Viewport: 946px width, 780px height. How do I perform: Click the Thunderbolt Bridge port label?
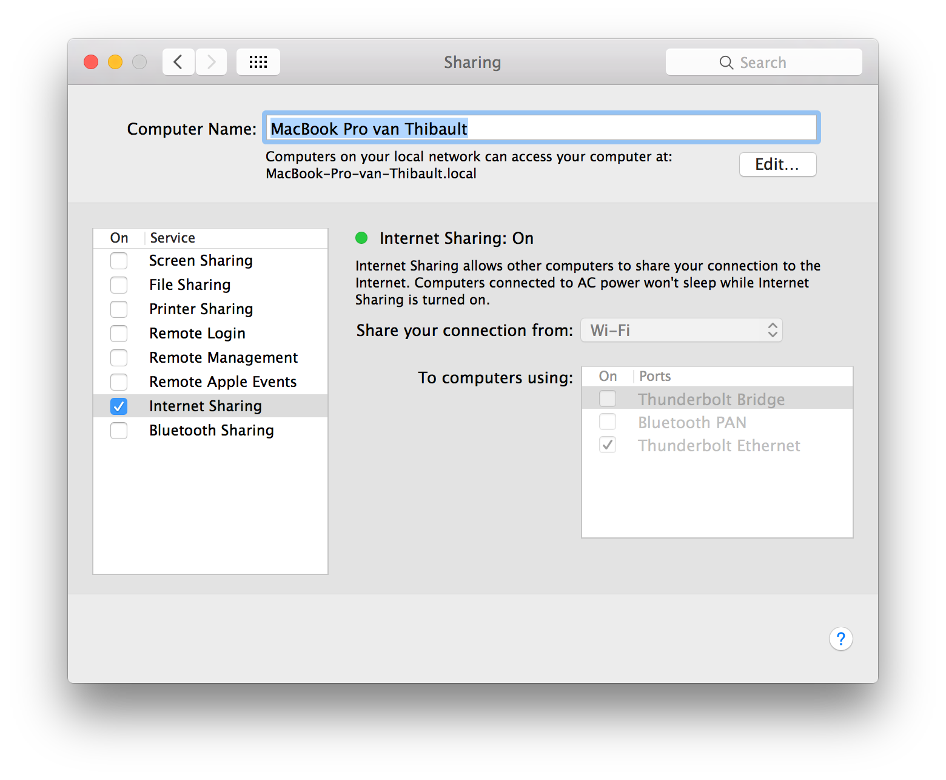point(711,399)
